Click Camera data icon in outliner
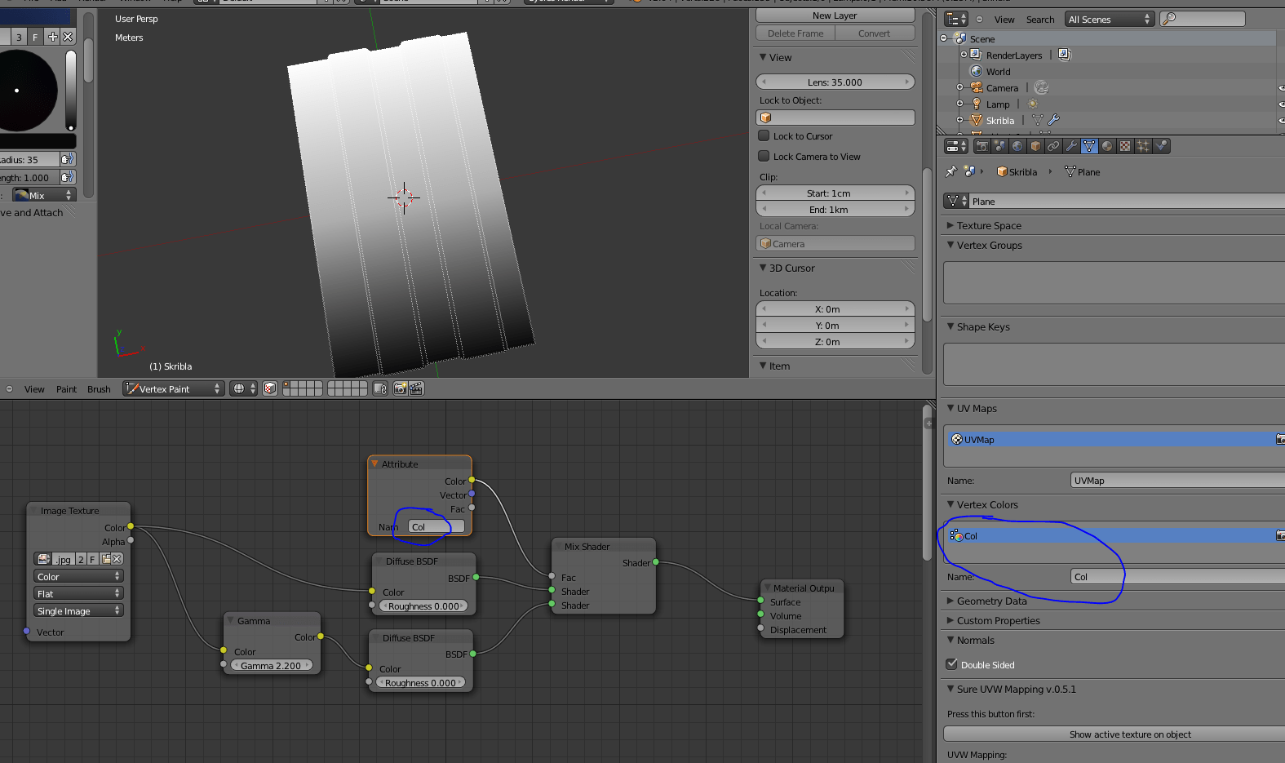Image resolution: width=1285 pixels, height=763 pixels. click(1041, 87)
